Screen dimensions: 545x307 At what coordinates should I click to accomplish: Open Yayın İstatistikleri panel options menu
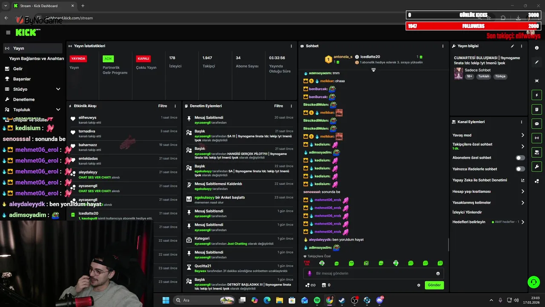click(x=291, y=46)
